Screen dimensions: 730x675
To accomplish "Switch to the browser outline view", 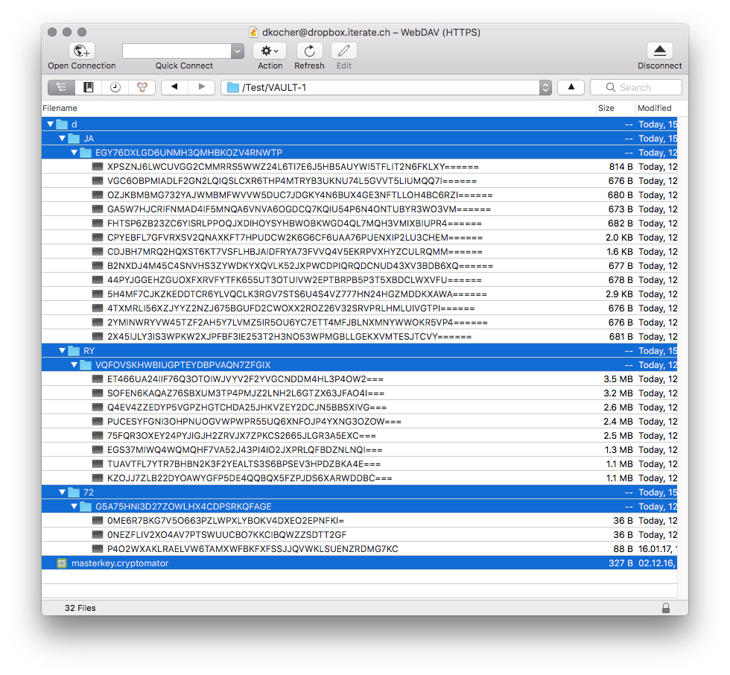I will click(61, 87).
